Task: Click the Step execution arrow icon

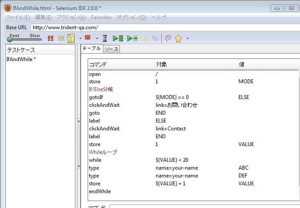Action: 155,38
